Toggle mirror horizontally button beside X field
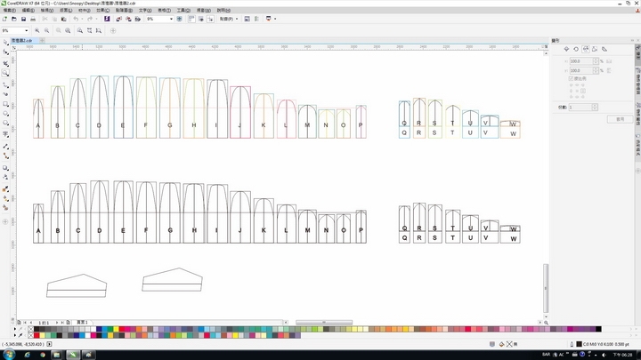641x360 pixels. (x=609, y=61)
